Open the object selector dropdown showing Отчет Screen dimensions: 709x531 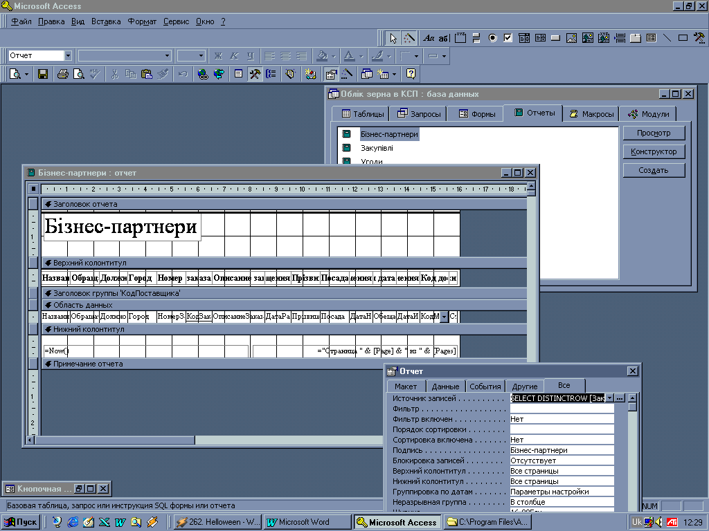[x=68, y=55]
